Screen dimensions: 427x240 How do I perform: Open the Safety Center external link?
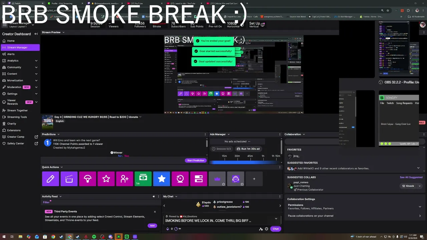click(x=20, y=144)
